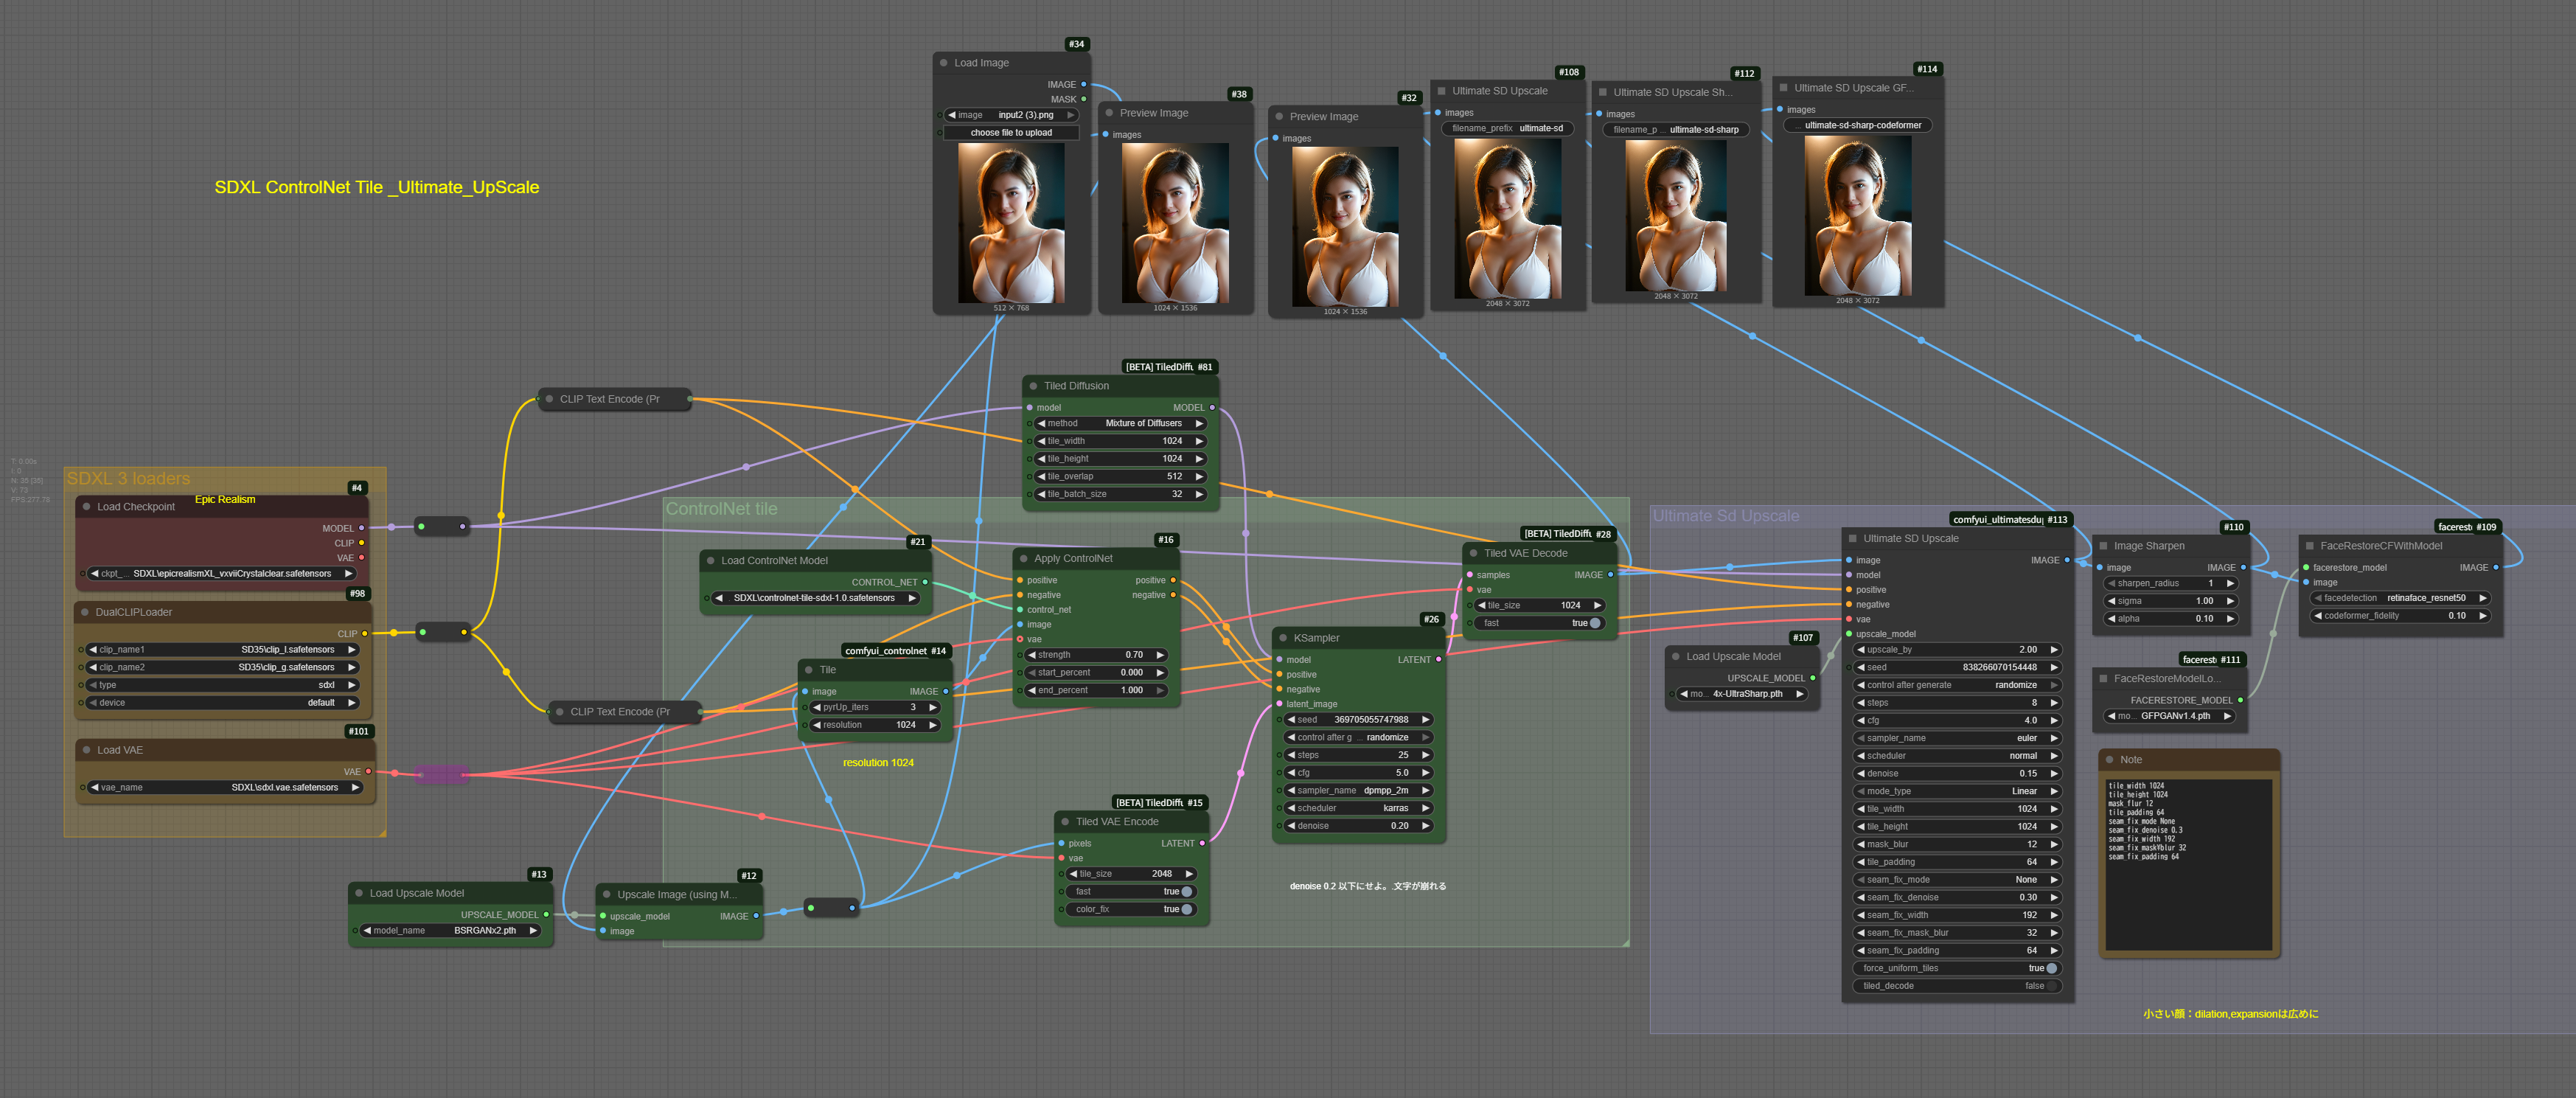
Task: Collapse the Load Checkpoint node title dot
Action: pyautogui.click(x=87, y=507)
